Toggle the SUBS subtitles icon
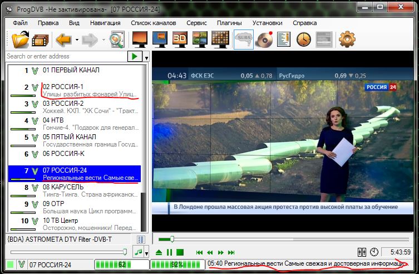The height and width of the screenshot is (274, 419). point(244,40)
